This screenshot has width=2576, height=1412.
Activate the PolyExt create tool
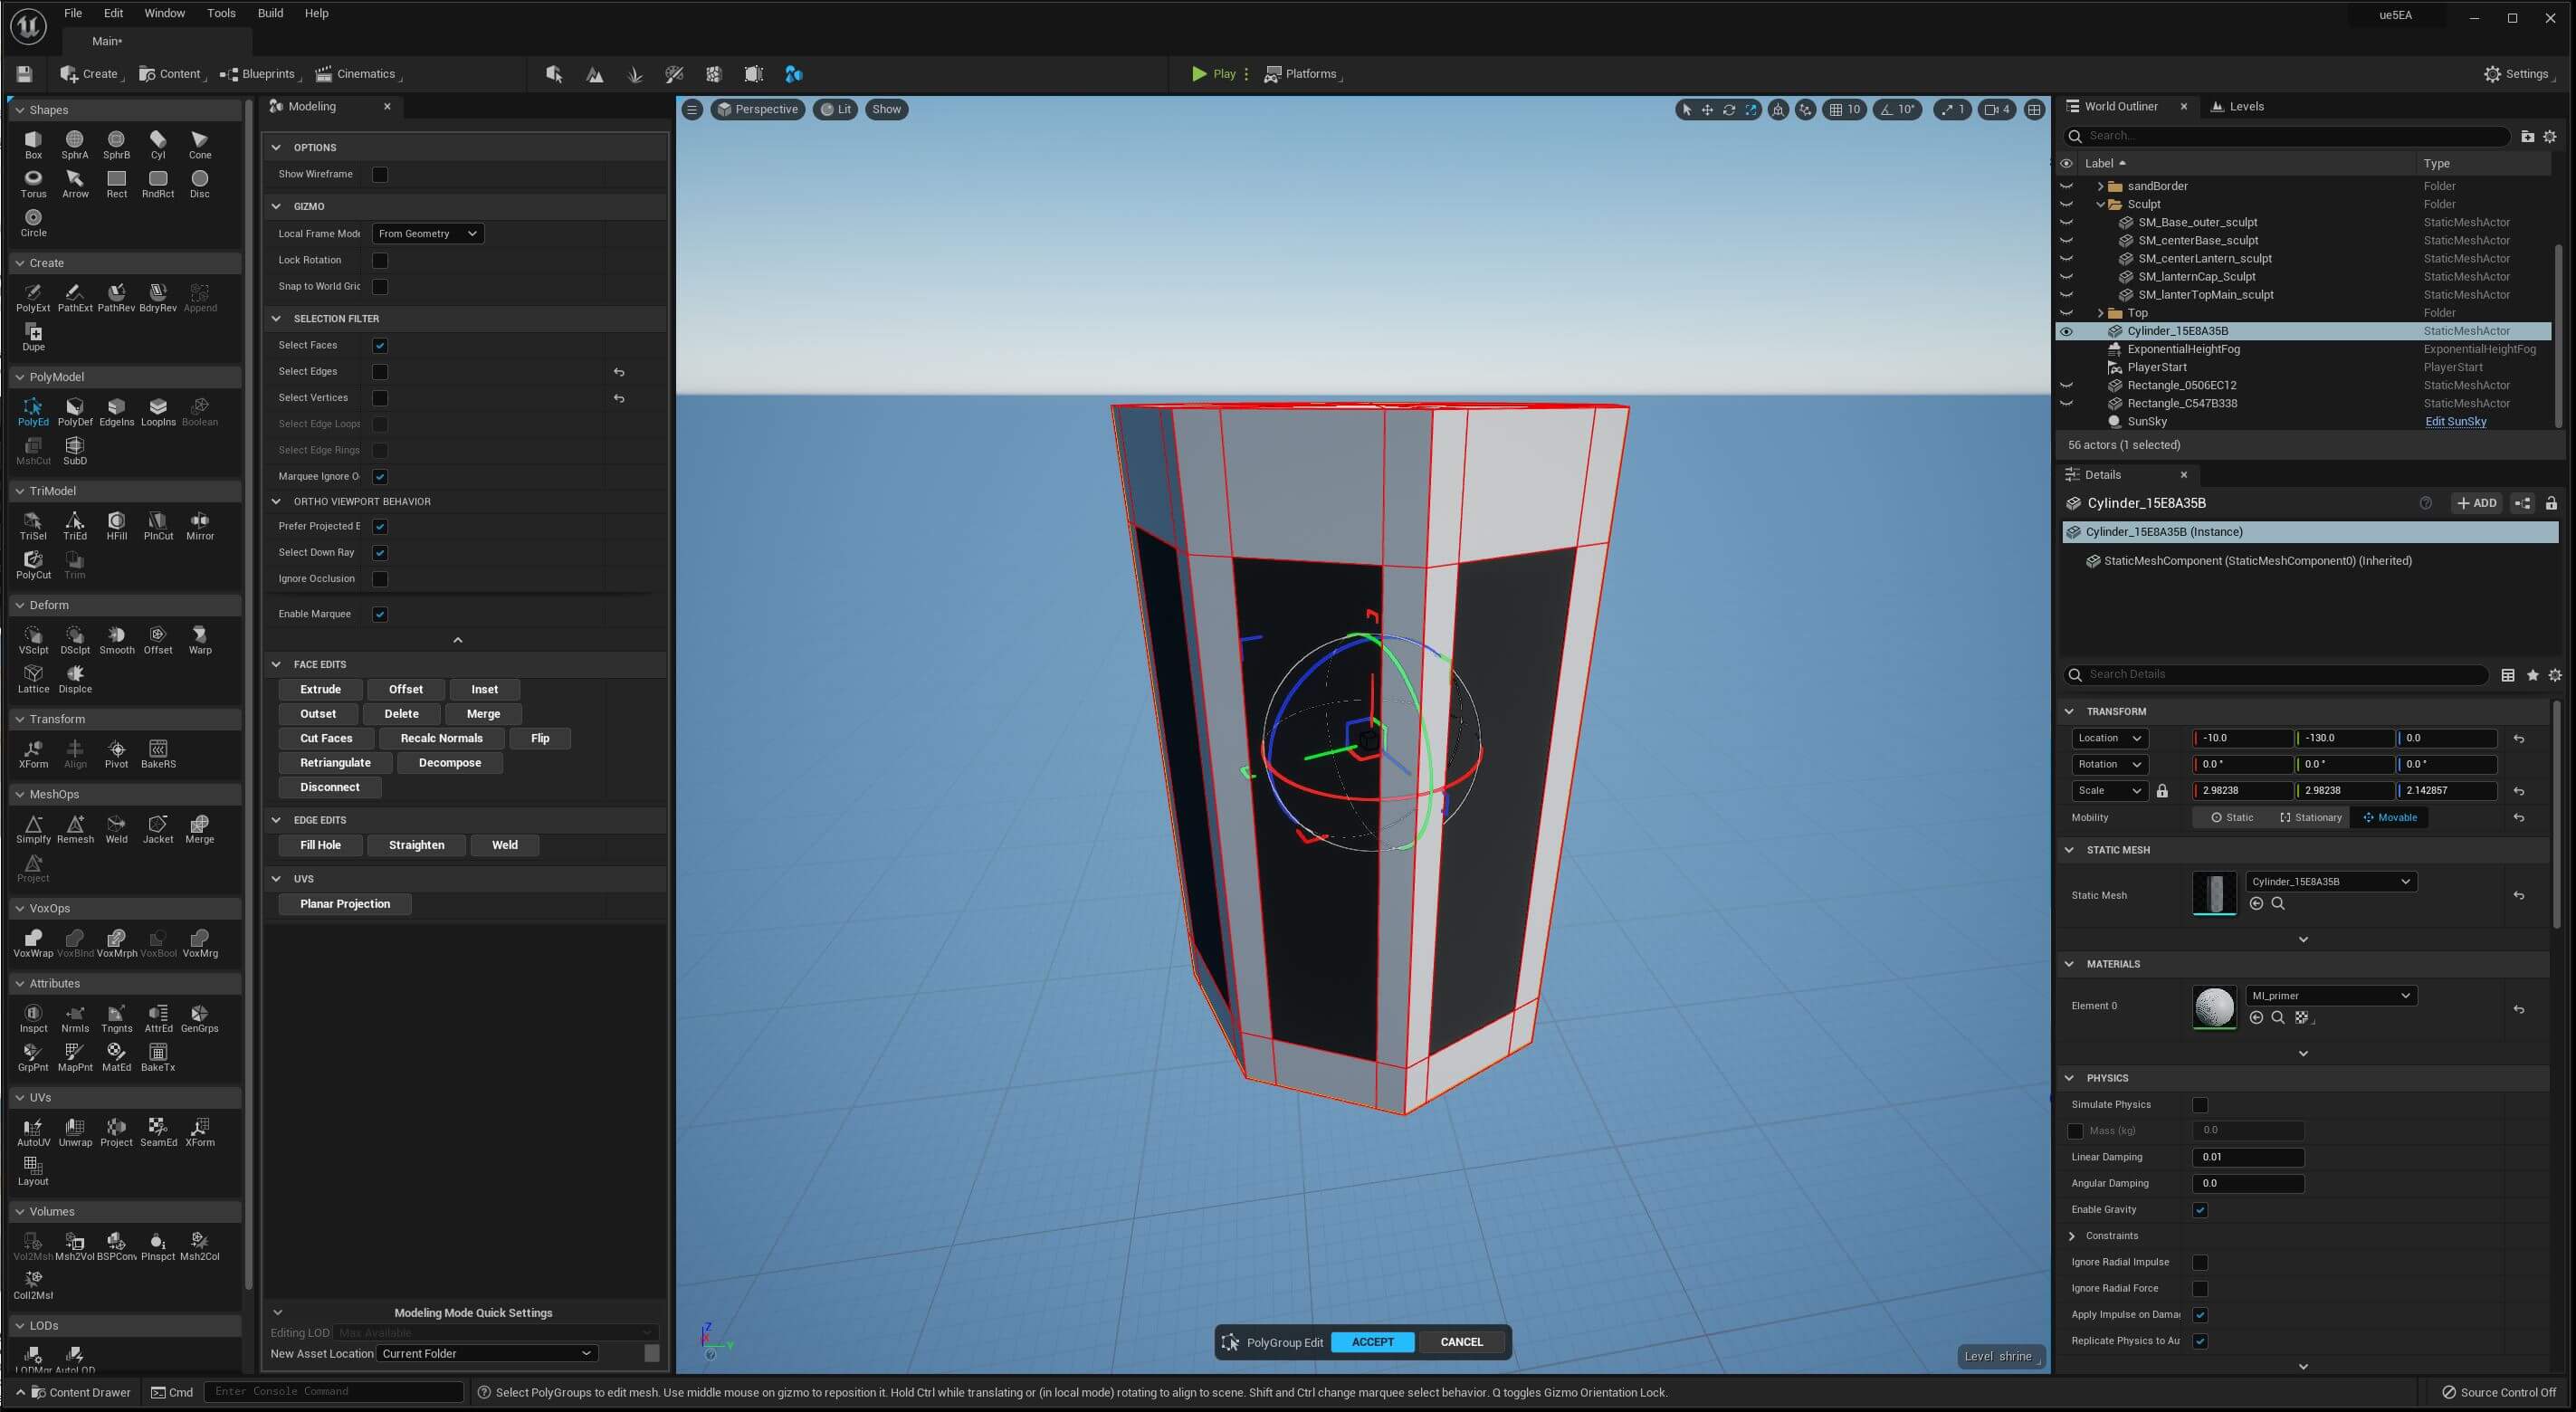pyautogui.click(x=33, y=296)
